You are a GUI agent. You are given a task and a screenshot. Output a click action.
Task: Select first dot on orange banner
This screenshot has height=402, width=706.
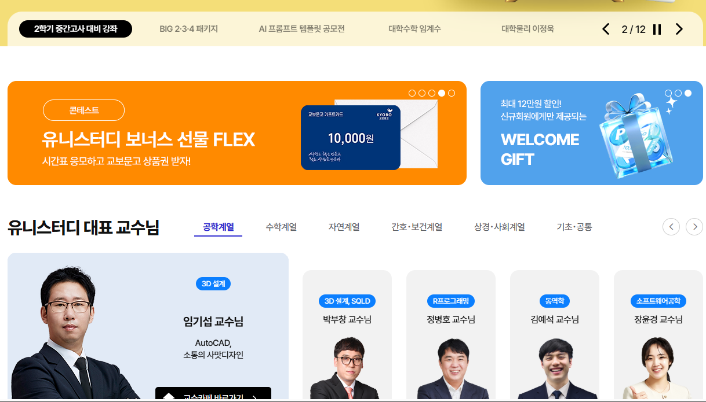[x=412, y=93]
